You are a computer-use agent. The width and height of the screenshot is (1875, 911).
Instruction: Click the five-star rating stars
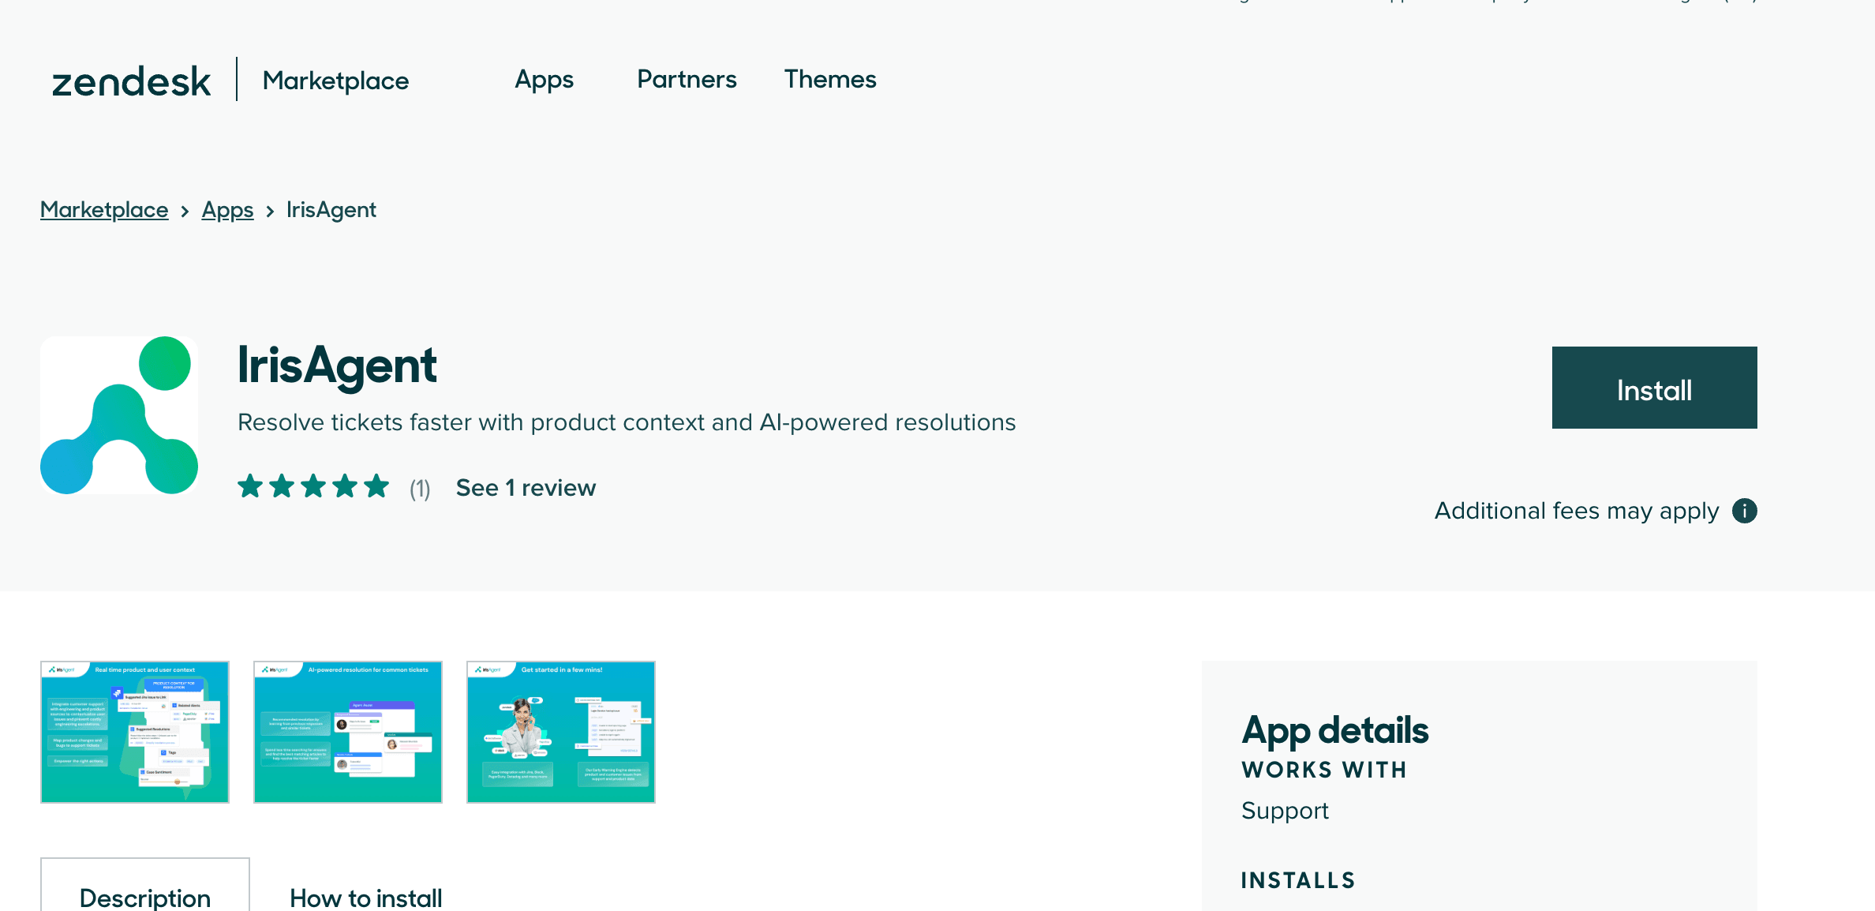tap(312, 486)
